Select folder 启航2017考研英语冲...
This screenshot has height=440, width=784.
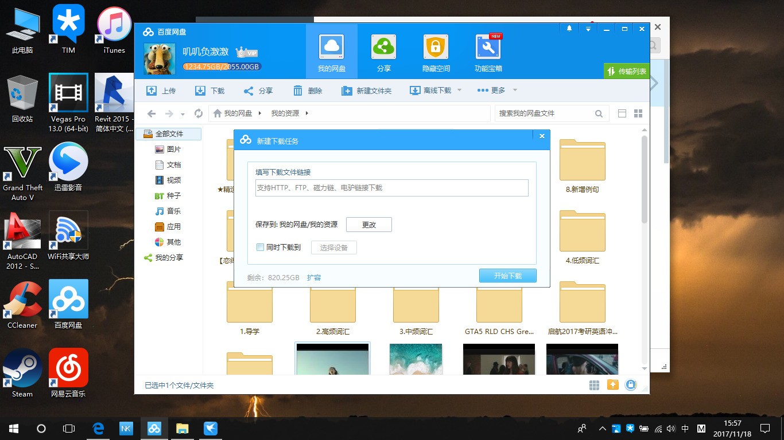[x=582, y=308]
